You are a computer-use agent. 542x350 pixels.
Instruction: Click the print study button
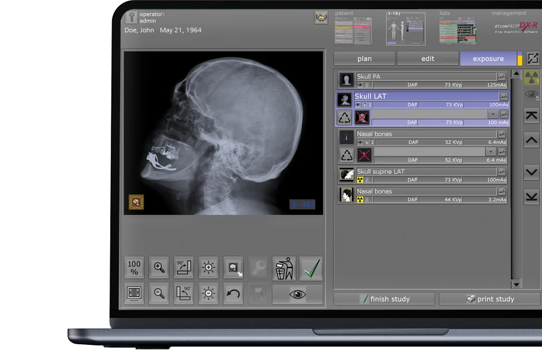click(x=489, y=299)
